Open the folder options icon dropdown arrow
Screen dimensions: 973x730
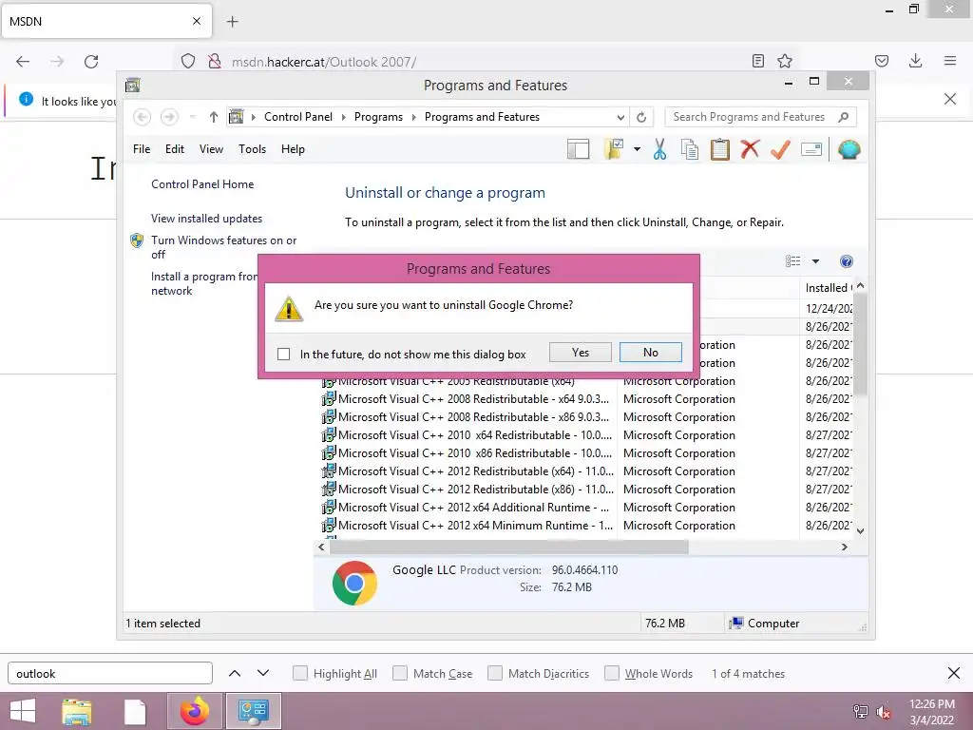(x=637, y=149)
